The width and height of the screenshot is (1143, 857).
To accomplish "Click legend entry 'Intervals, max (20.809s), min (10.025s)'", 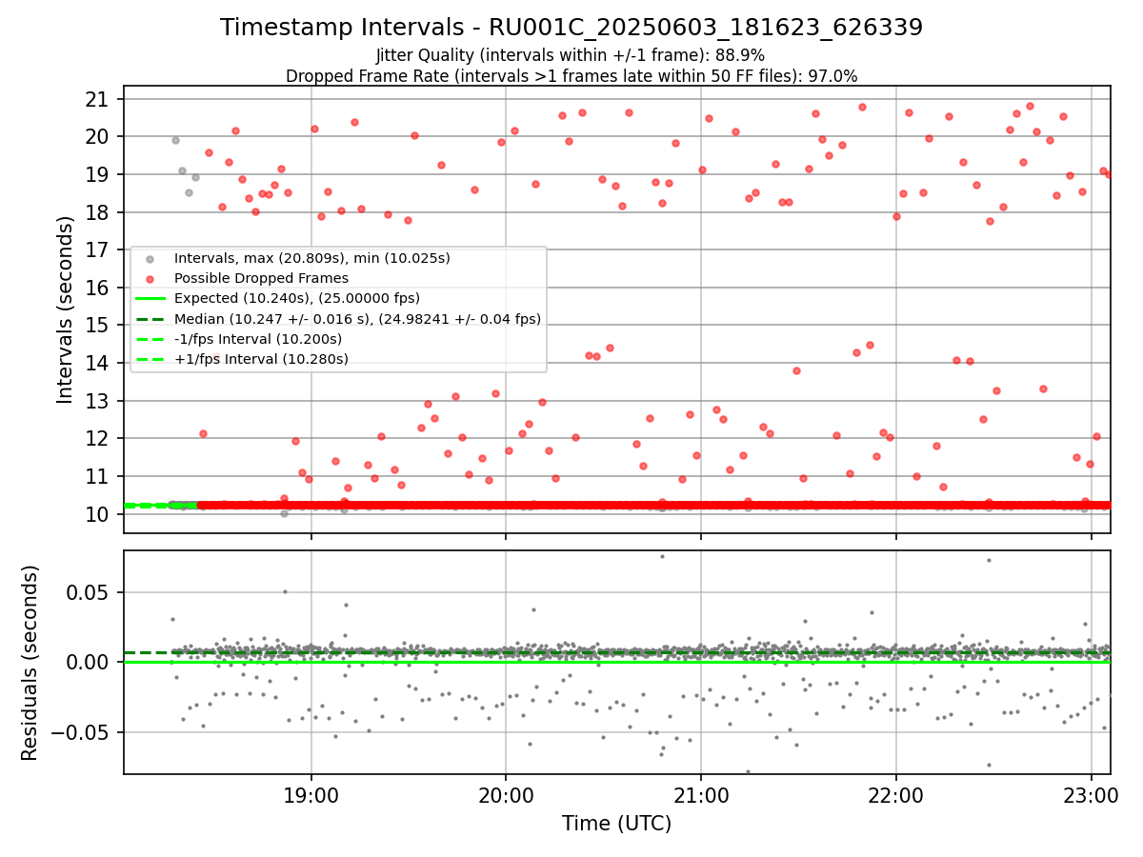I will pos(312,258).
